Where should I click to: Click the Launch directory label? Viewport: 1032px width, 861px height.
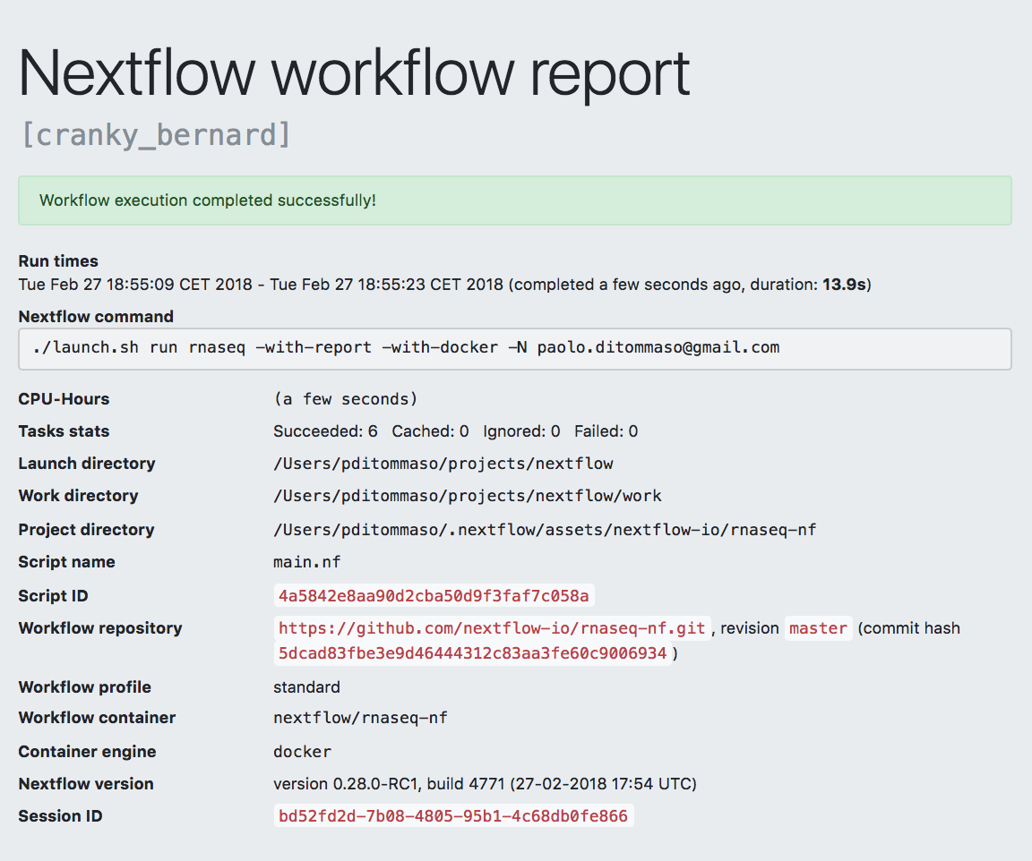coord(87,464)
